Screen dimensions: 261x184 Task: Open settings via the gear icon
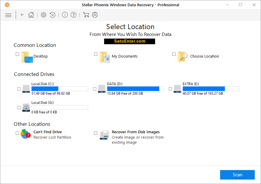[44, 15]
